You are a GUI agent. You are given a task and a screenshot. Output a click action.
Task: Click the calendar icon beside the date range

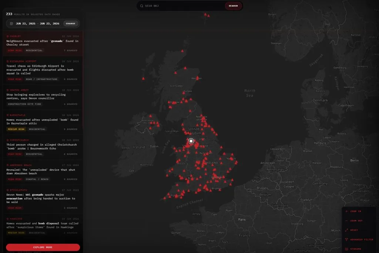click(11, 23)
